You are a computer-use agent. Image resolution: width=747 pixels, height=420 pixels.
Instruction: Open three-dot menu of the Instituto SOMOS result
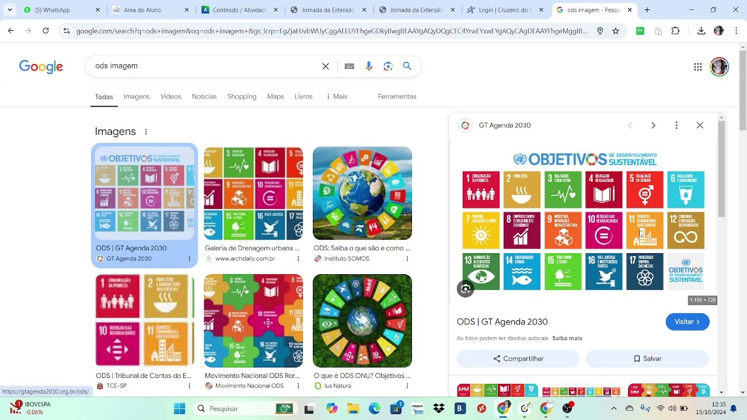pos(407,258)
